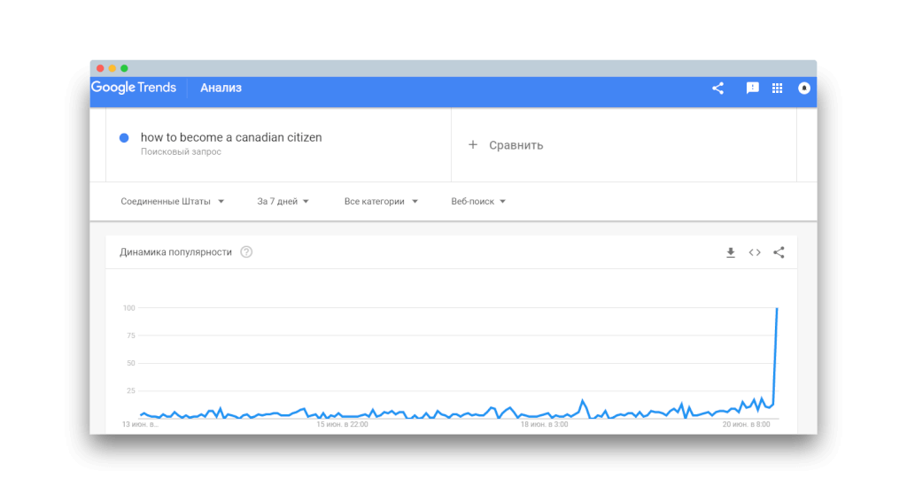Expand the Все категории dropdown

(381, 202)
